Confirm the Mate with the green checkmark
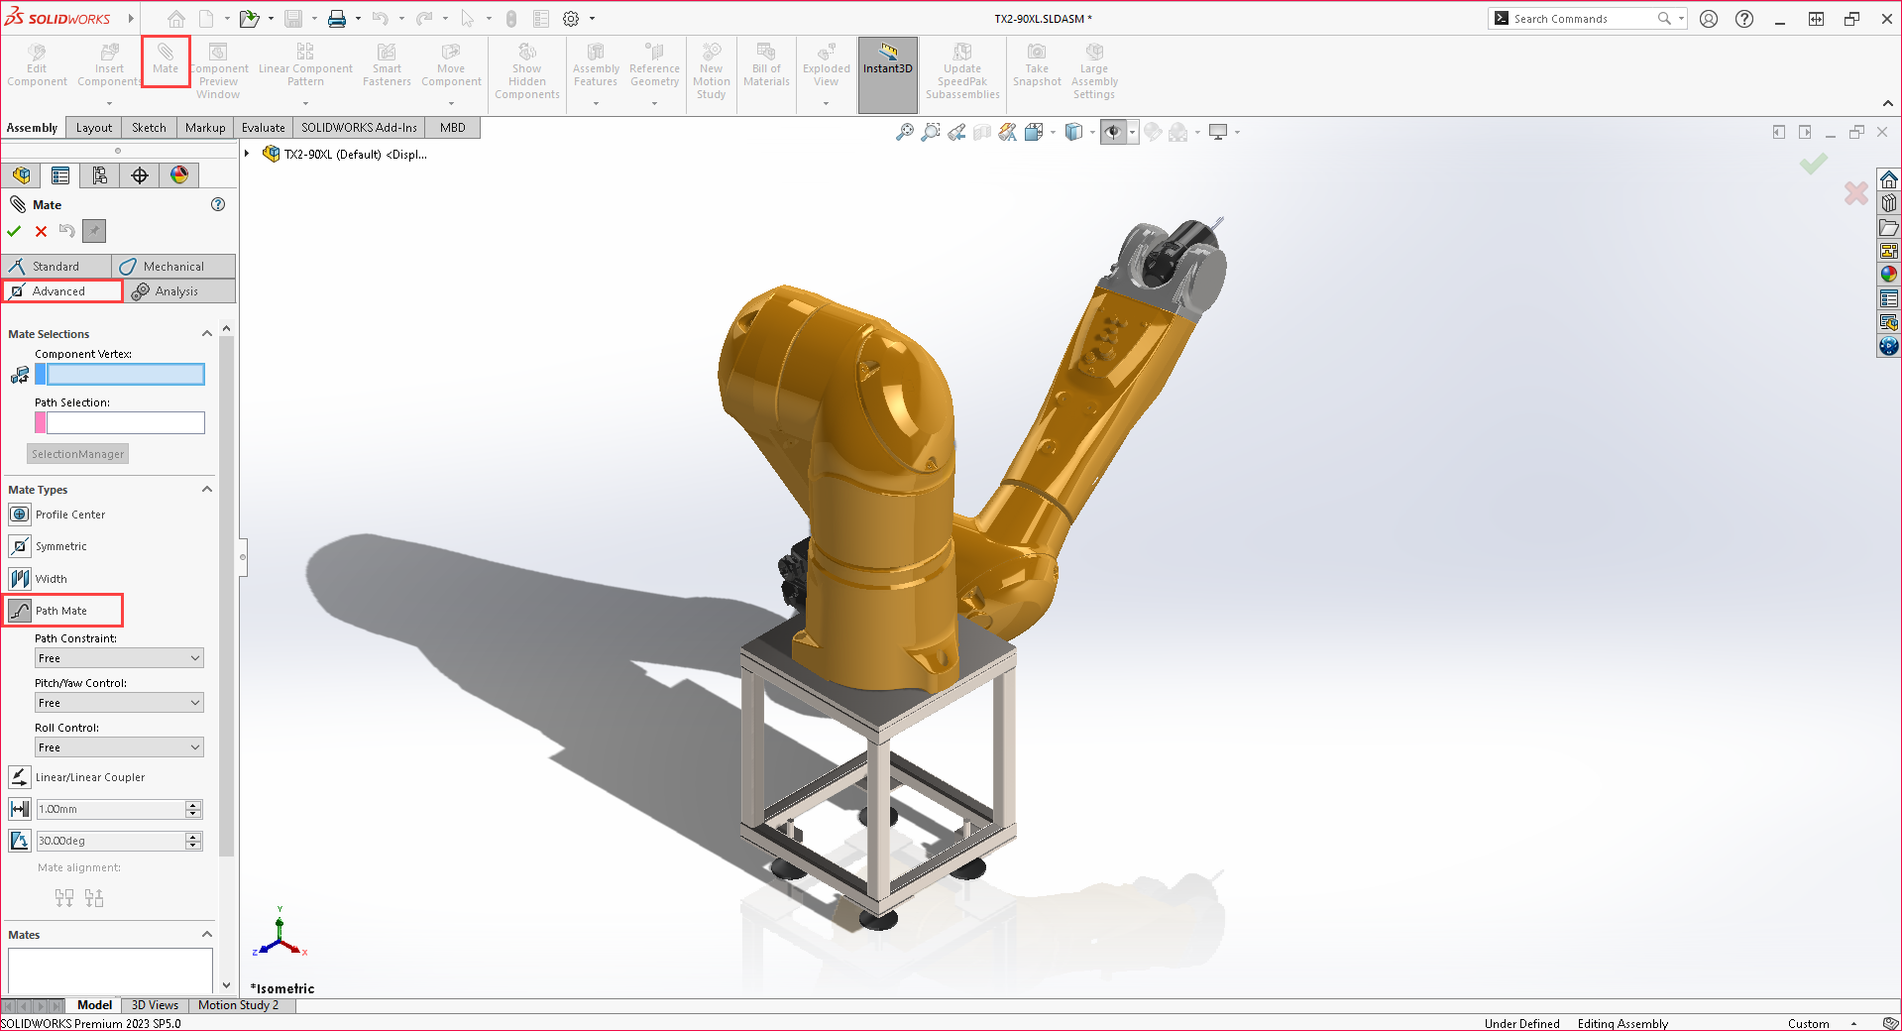This screenshot has width=1902, height=1031. tap(14, 231)
